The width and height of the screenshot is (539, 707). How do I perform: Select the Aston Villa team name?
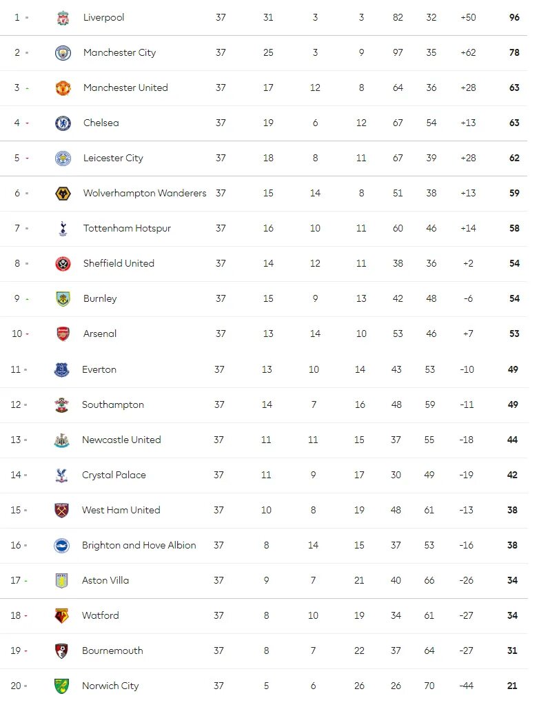[105, 581]
